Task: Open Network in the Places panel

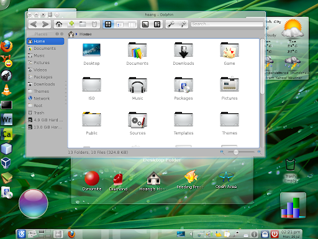Action: click(x=45, y=98)
